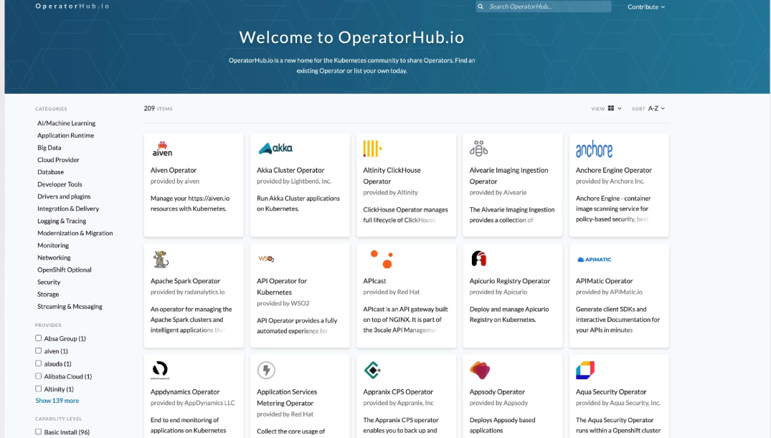Viewport: 771px width, 438px height.
Task: Click the Appranix CPS diamond logo
Action: coord(372,370)
